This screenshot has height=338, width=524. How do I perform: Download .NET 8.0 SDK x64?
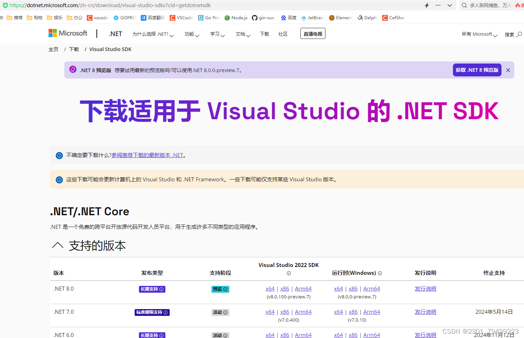point(270,289)
